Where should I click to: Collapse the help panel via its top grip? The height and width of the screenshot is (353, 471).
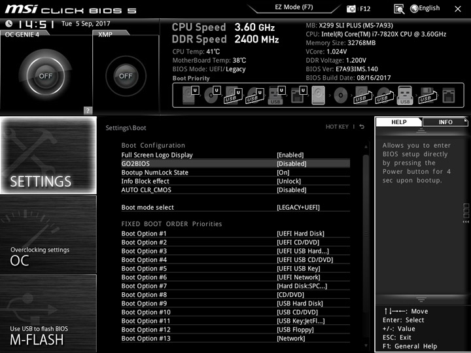click(x=421, y=130)
